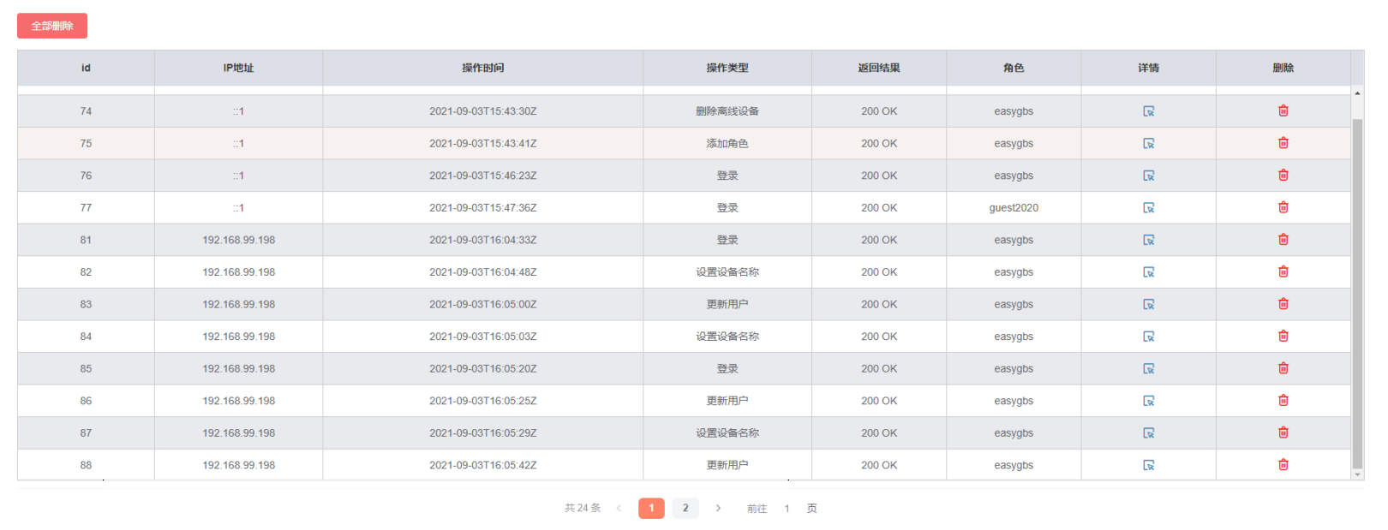Click the id column header
Screen dimensions: 1388x530
(86, 68)
